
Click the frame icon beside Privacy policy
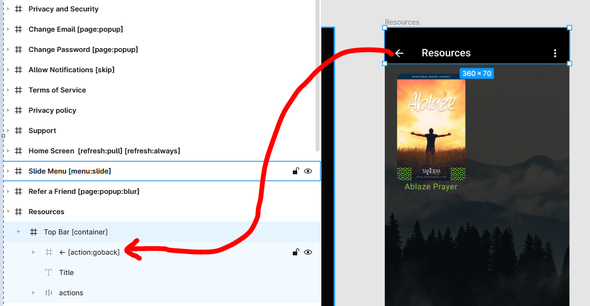(18, 110)
